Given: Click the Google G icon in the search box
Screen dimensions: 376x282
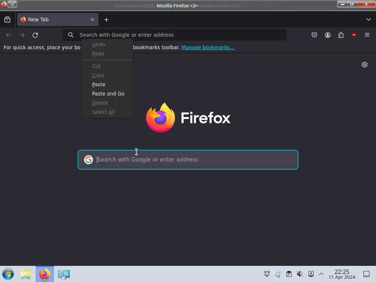Looking at the screenshot, I should pos(88,160).
